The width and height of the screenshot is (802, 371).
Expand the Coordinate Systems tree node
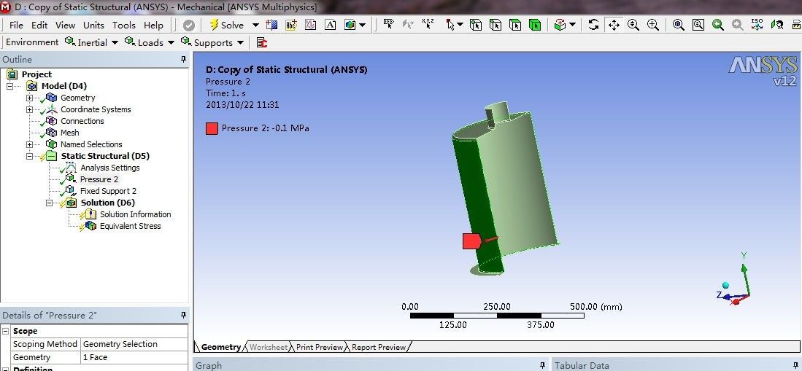[x=29, y=109]
